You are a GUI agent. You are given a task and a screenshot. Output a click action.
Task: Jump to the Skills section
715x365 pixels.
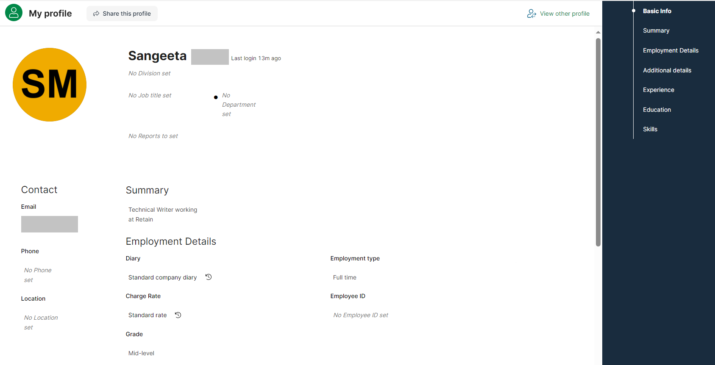pyautogui.click(x=650, y=129)
